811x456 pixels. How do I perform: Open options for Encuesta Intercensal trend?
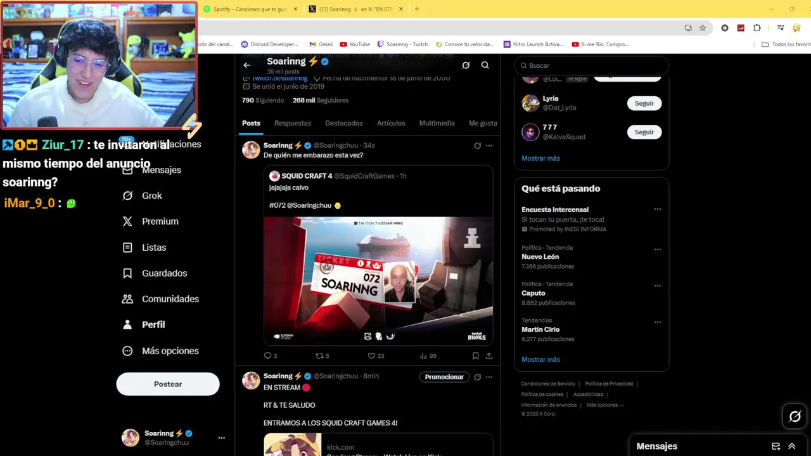657,210
